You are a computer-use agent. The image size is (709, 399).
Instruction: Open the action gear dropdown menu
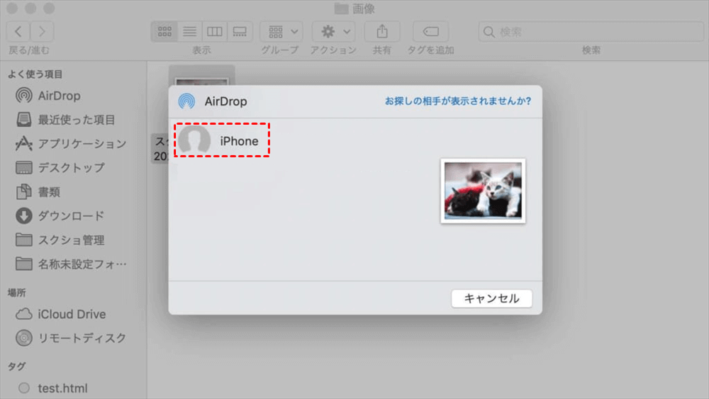click(x=334, y=32)
